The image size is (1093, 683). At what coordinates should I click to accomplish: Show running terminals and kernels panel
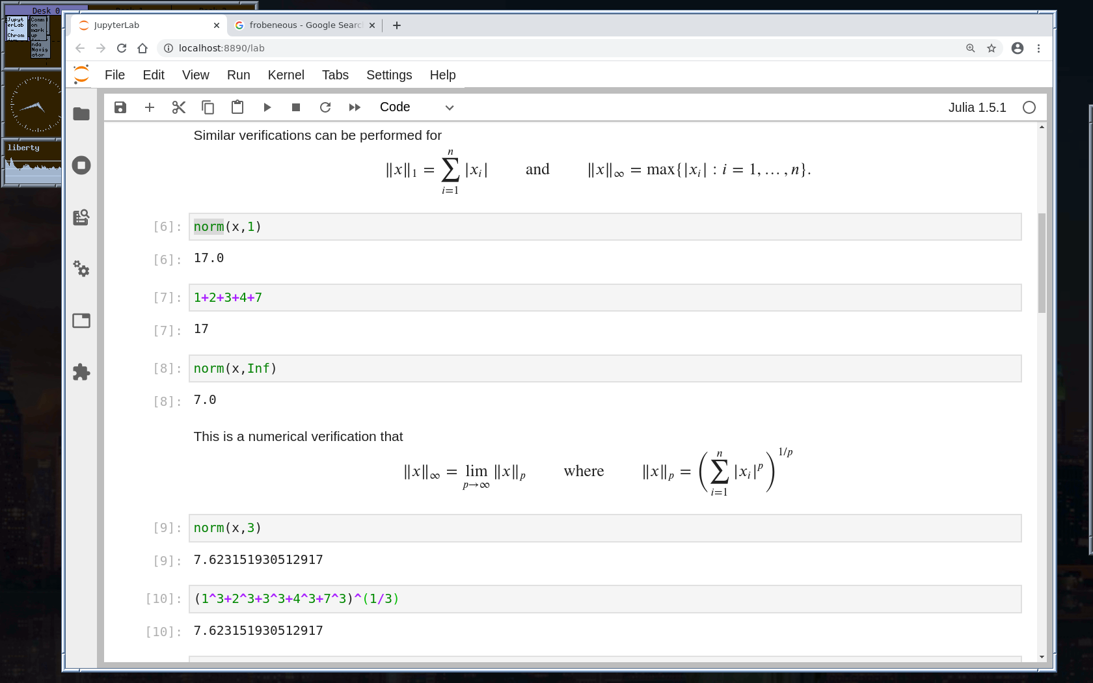[x=81, y=165]
